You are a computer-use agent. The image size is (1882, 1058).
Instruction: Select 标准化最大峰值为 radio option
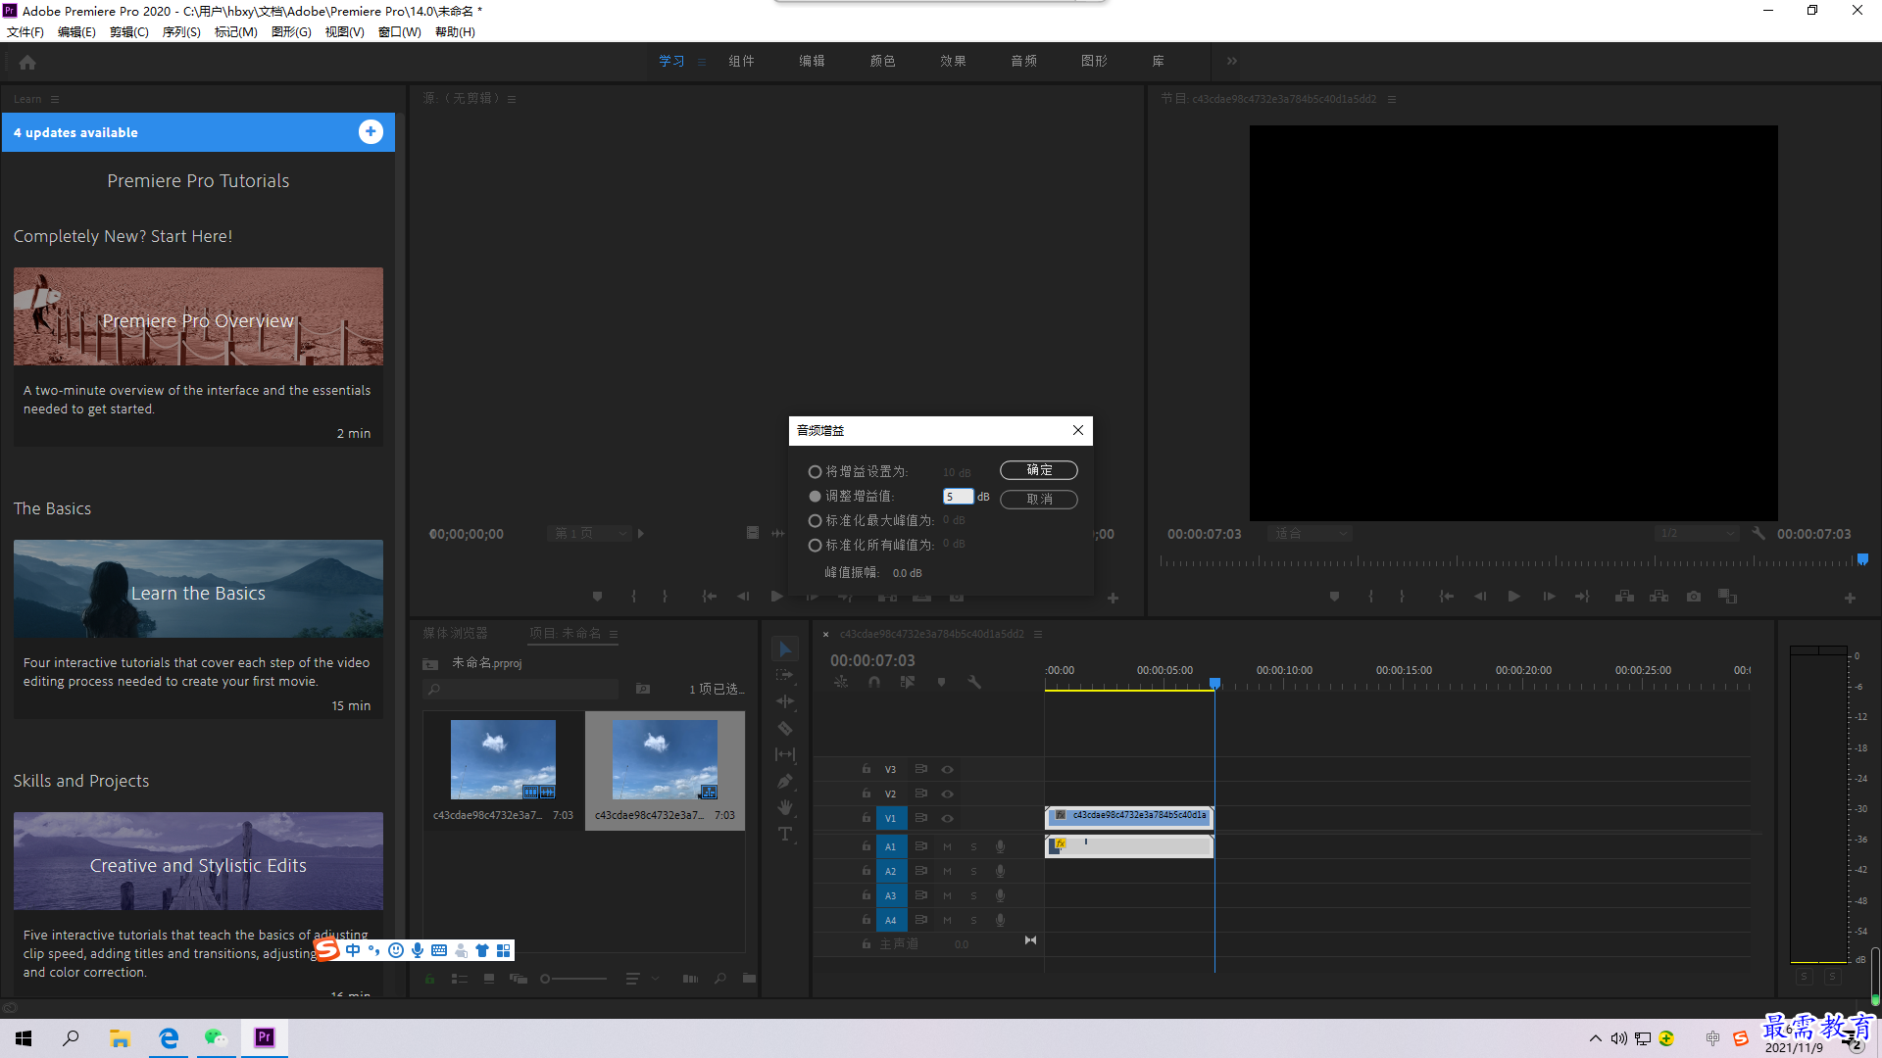coord(815,521)
